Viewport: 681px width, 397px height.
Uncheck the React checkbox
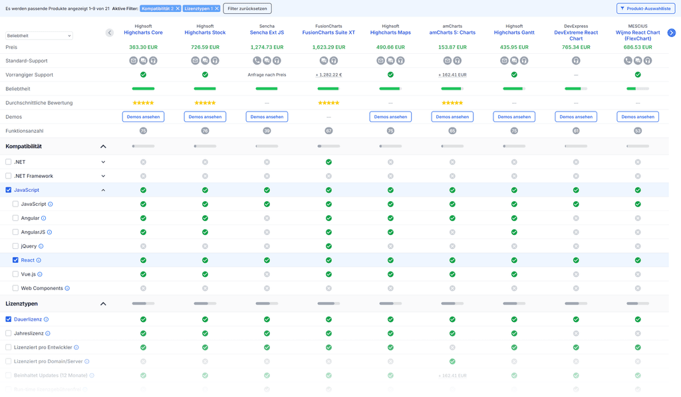16,260
